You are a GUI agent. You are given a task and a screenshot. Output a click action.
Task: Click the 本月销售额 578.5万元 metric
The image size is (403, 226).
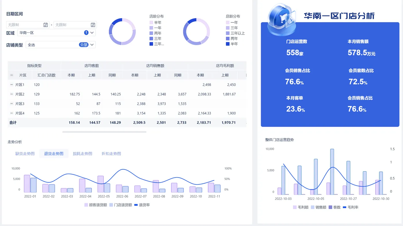(361, 48)
